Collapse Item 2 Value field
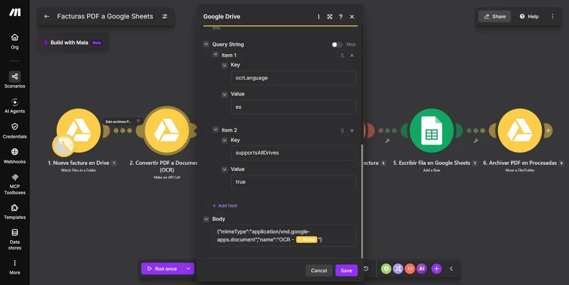Screen dimensions: 569x285 pos(225,169)
